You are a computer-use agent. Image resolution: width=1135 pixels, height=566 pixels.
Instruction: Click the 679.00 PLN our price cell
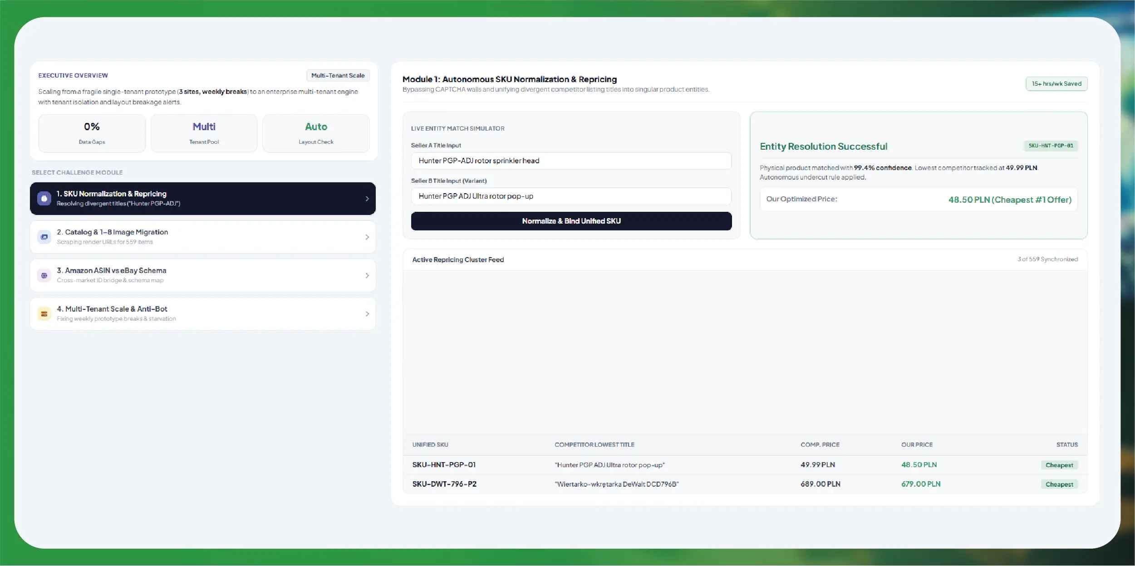pyautogui.click(x=921, y=484)
